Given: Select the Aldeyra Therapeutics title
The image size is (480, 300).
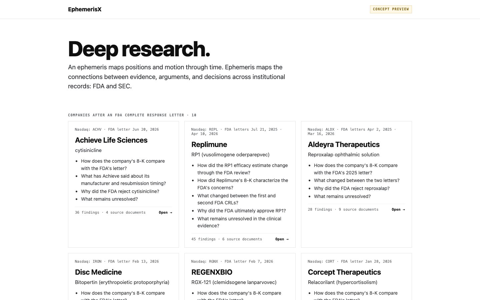Looking at the screenshot, I should pos(344,145).
